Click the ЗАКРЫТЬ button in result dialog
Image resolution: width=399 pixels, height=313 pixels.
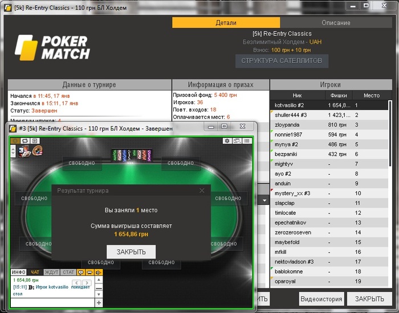pyautogui.click(x=131, y=252)
